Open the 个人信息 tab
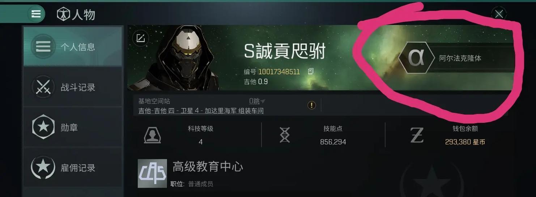Screen dimensions: 536x197 (x=73, y=46)
